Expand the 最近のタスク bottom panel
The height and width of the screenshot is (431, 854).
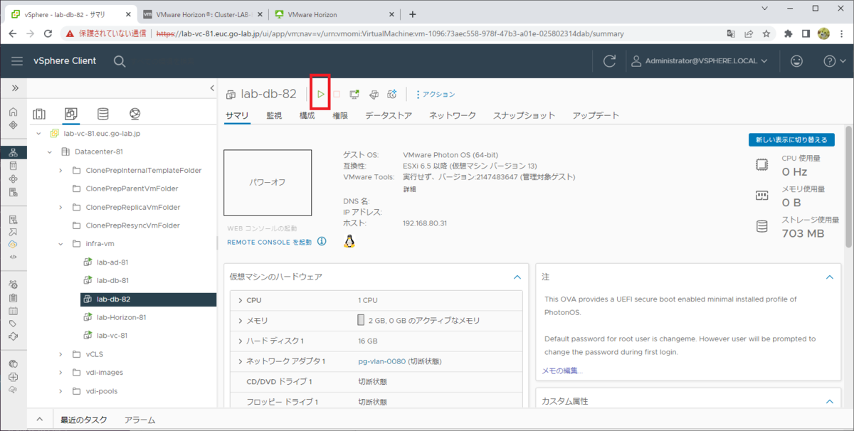[x=40, y=420]
